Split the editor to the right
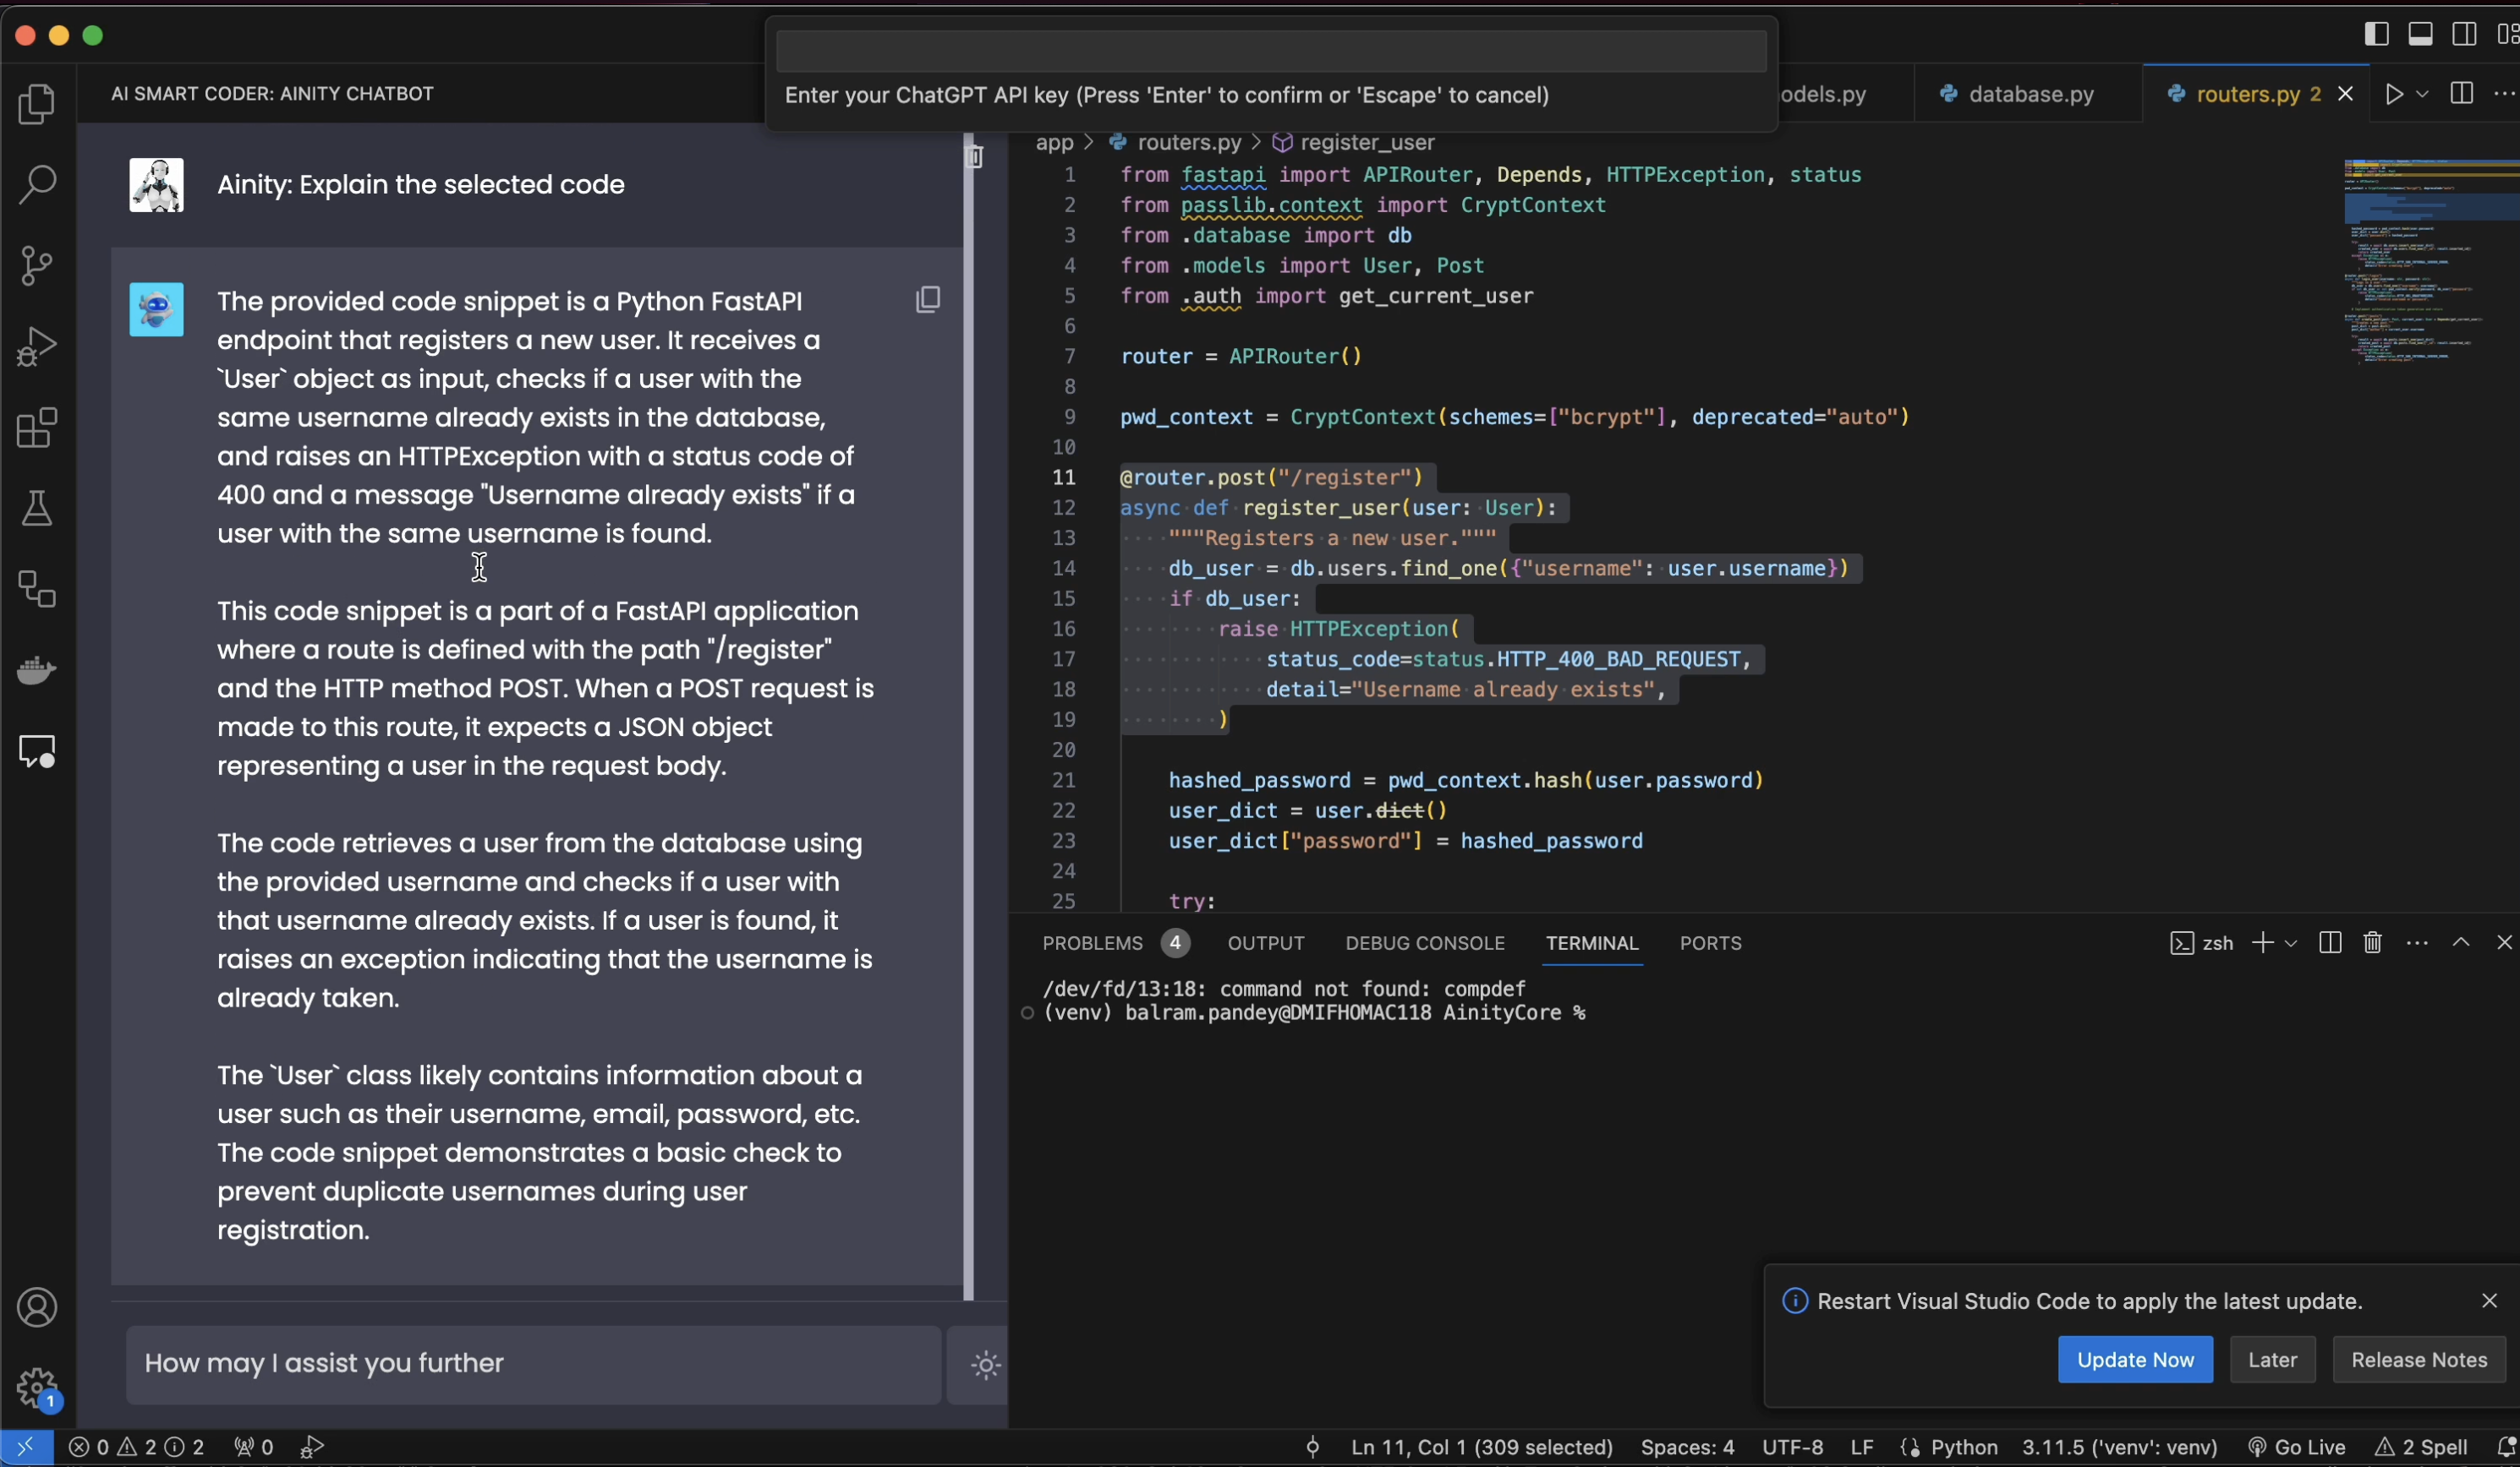Image resolution: width=2520 pixels, height=1467 pixels. (x=2462, y=94)
